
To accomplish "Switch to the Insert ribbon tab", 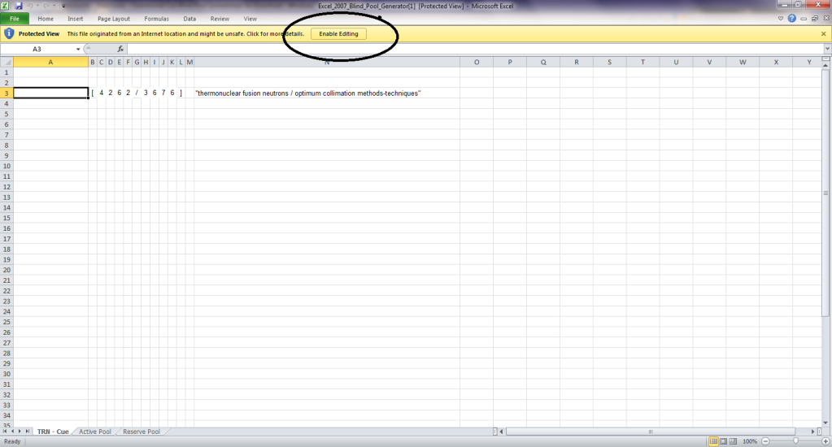I will [x=76, y=19].
